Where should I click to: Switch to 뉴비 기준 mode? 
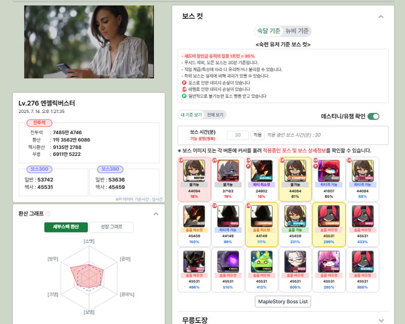(297, 31)
